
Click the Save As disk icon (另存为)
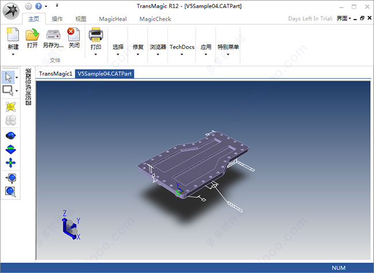point(53,35)
